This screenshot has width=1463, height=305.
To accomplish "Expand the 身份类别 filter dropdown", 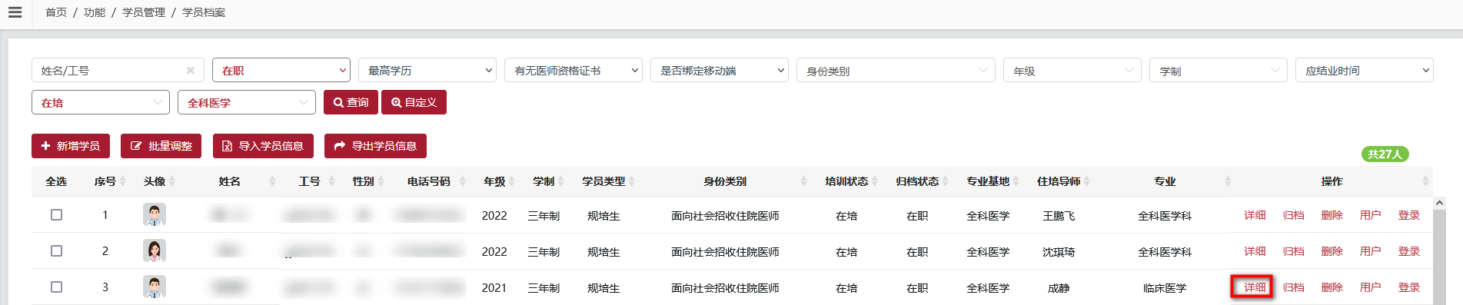I will pyautogui.click(x=896, y=71).
